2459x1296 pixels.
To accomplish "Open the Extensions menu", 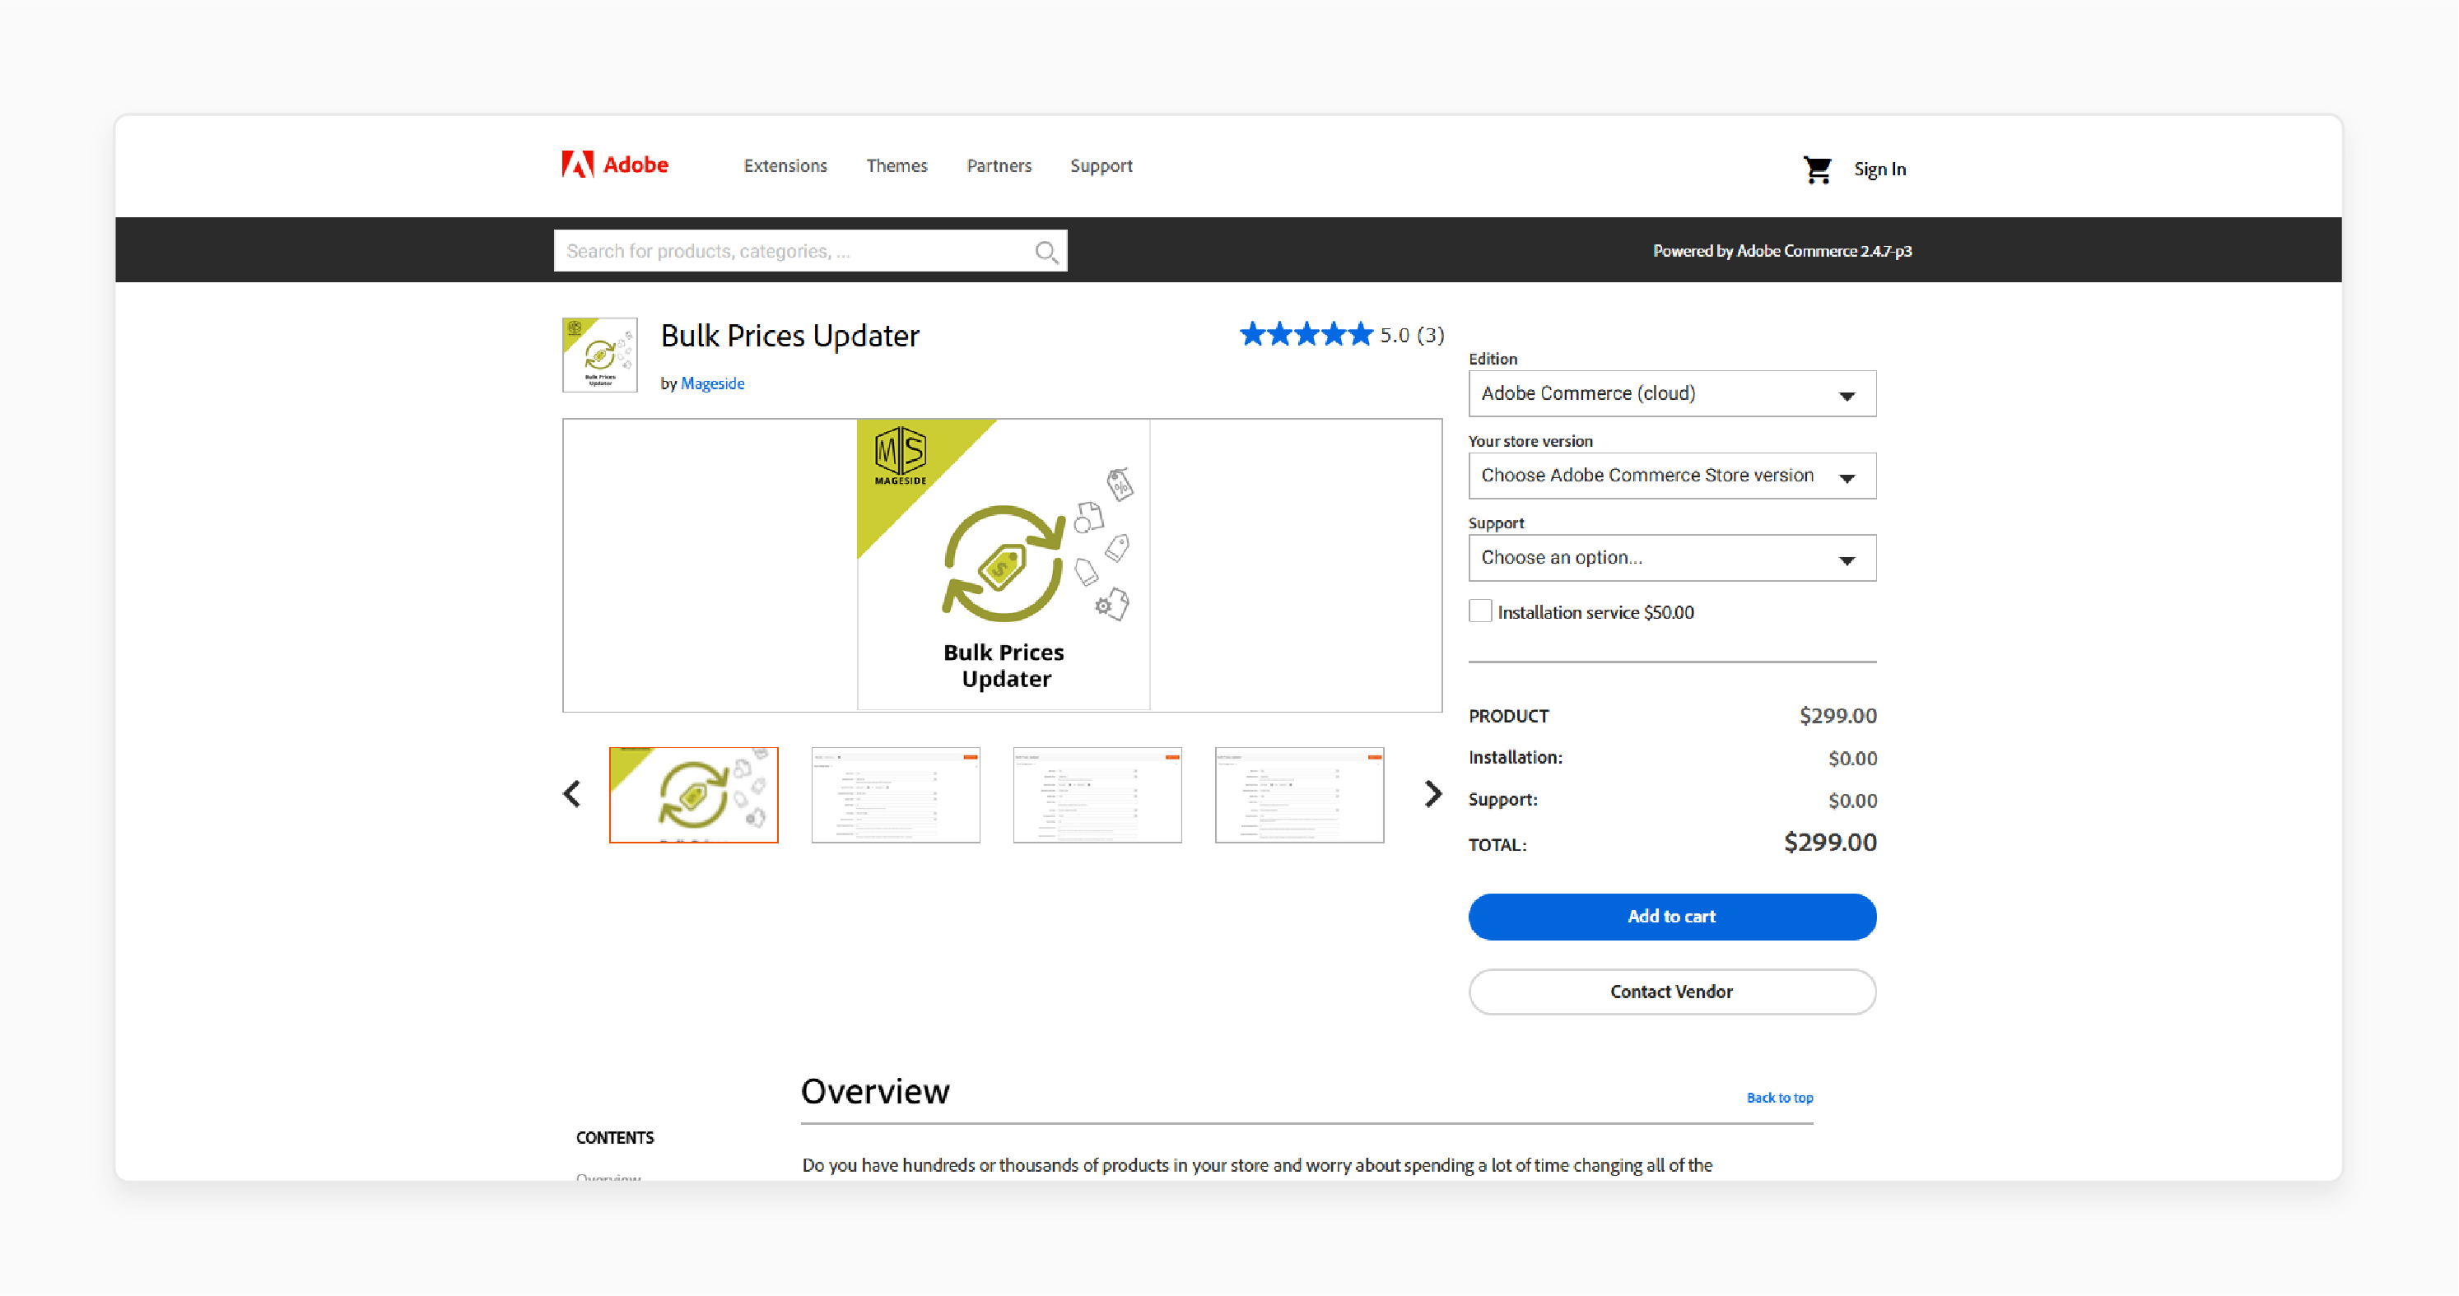I will (x=785, y=166).
